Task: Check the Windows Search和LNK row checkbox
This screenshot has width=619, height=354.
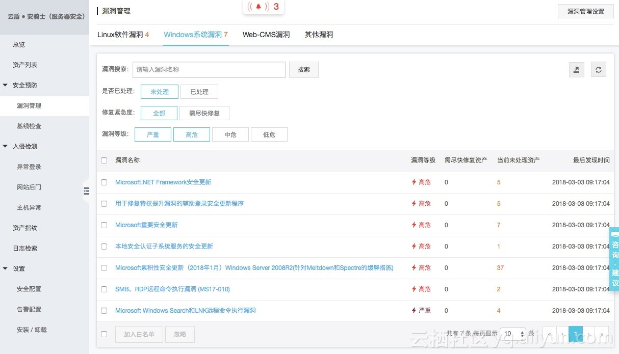Action: click(104, 311)
